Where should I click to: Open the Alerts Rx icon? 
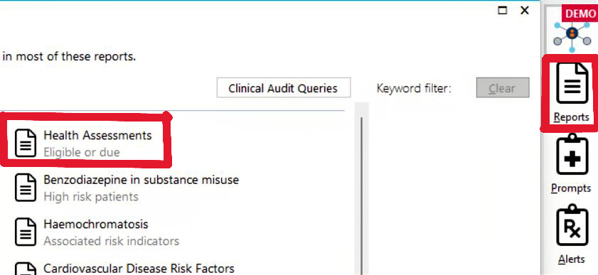tap(572, 225)
